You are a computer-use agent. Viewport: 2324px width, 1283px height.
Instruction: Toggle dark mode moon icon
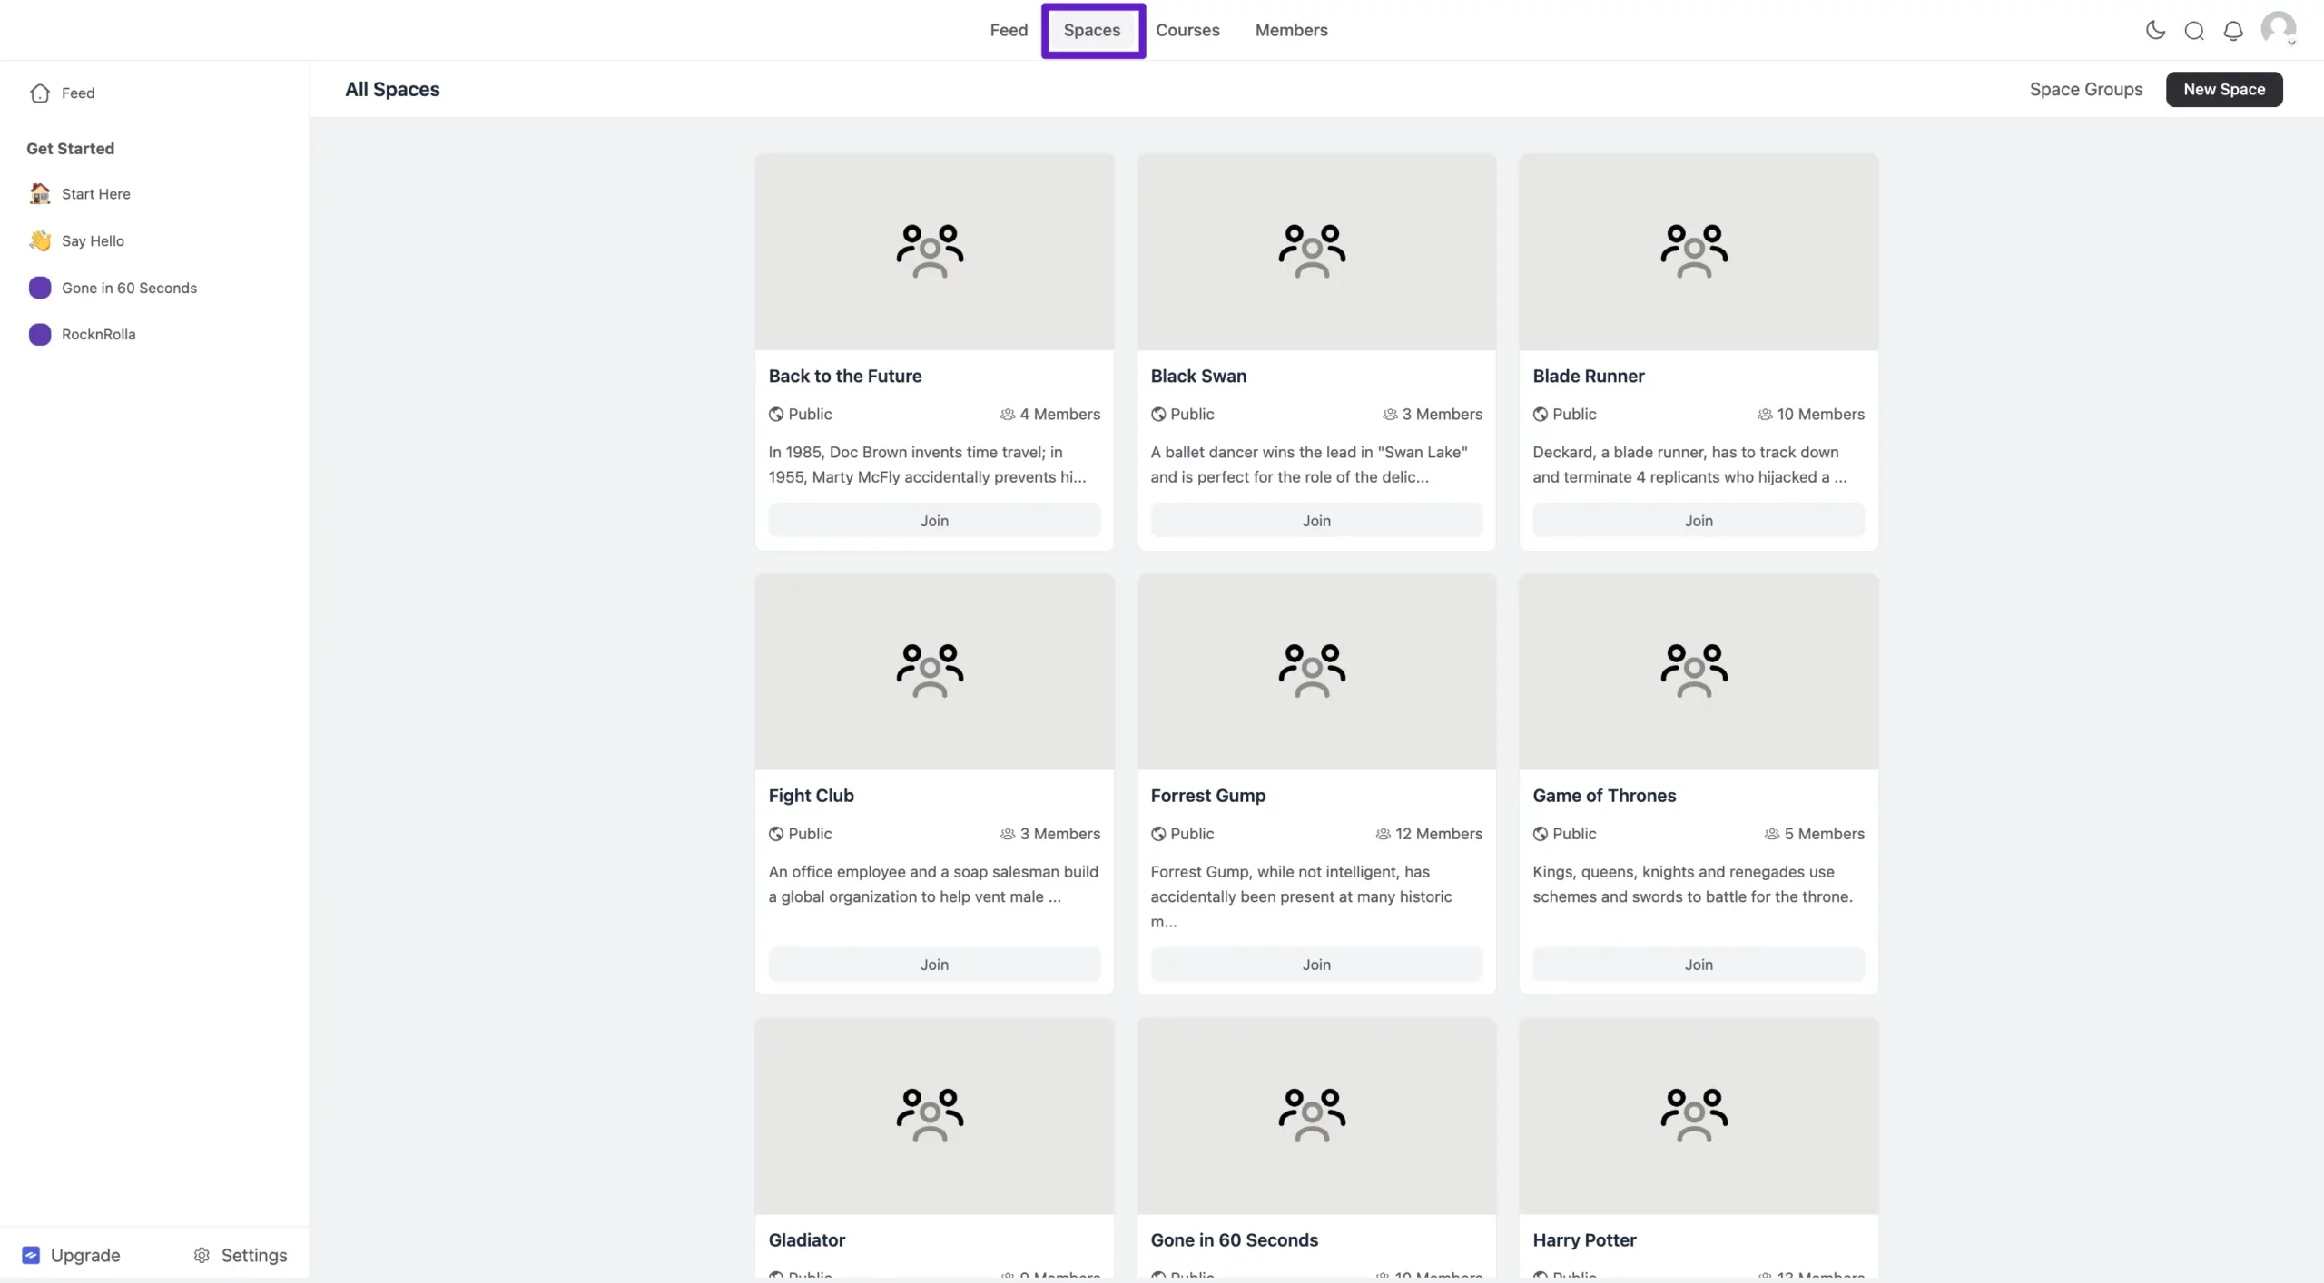pyautogui.click(x=2155, y=30)
